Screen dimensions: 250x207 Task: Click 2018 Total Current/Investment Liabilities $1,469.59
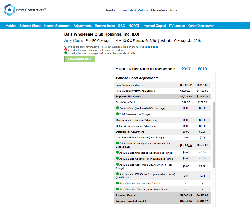[202, 91]
